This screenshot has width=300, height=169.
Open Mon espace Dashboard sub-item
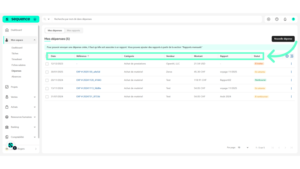(x=17, y=48)
